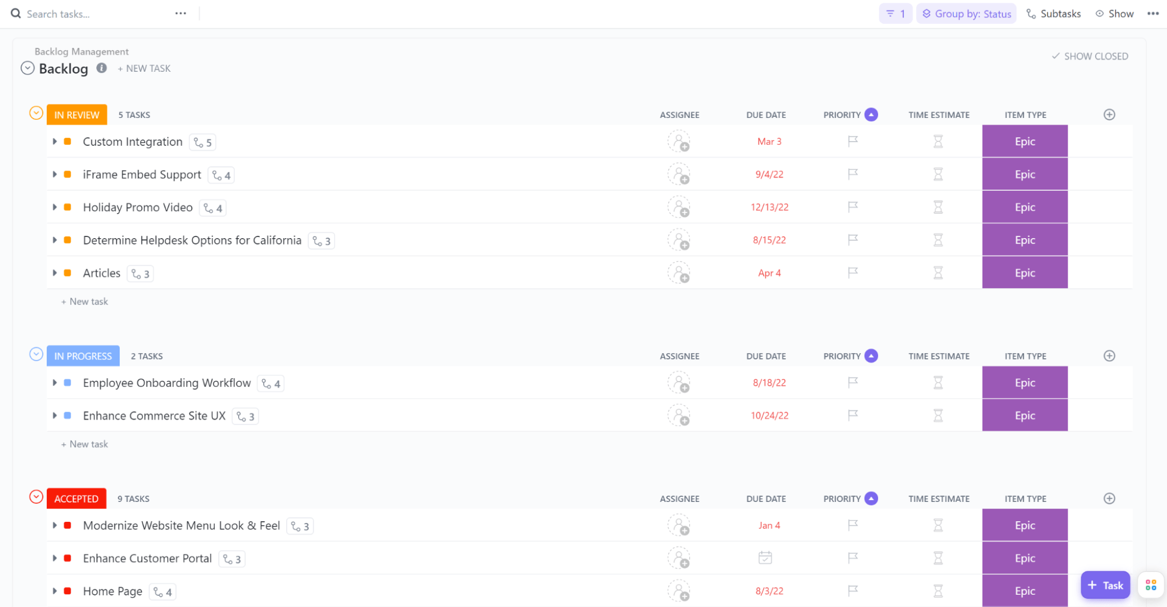Add column in In Review group
The height and width of the screenshot is (607, 1167).
pyautogui.click(x=1109, y=115)
